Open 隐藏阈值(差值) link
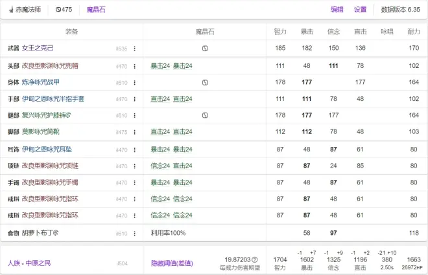The image size is (428, 275). [x=172, y=263]
